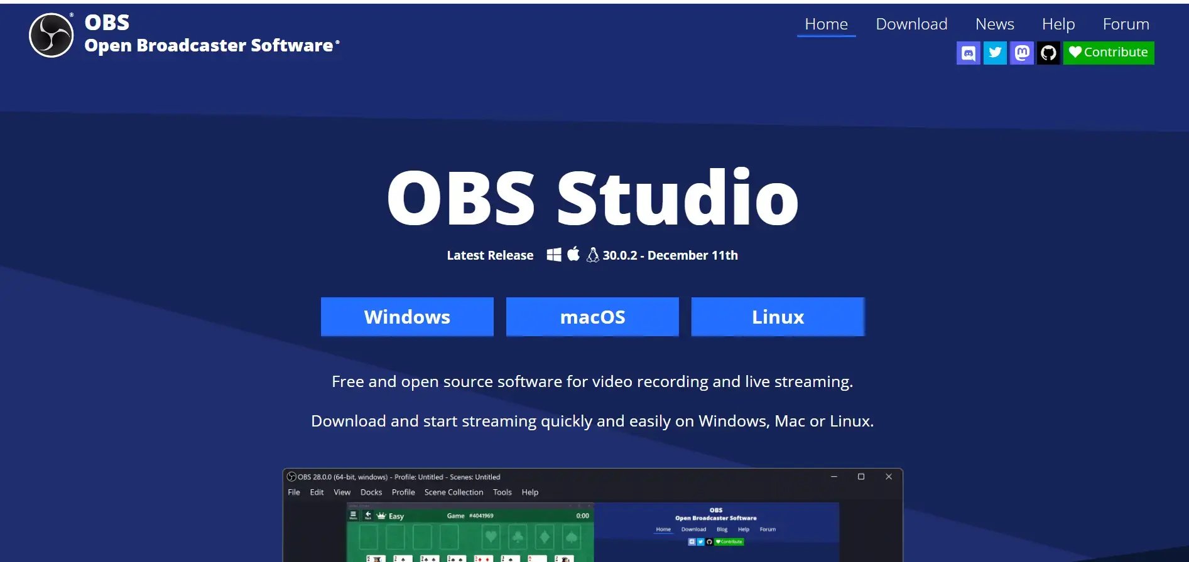Screen dimensions: 1189x562
Task: Open the Download nav item
Action: click(x=911, y=24)
